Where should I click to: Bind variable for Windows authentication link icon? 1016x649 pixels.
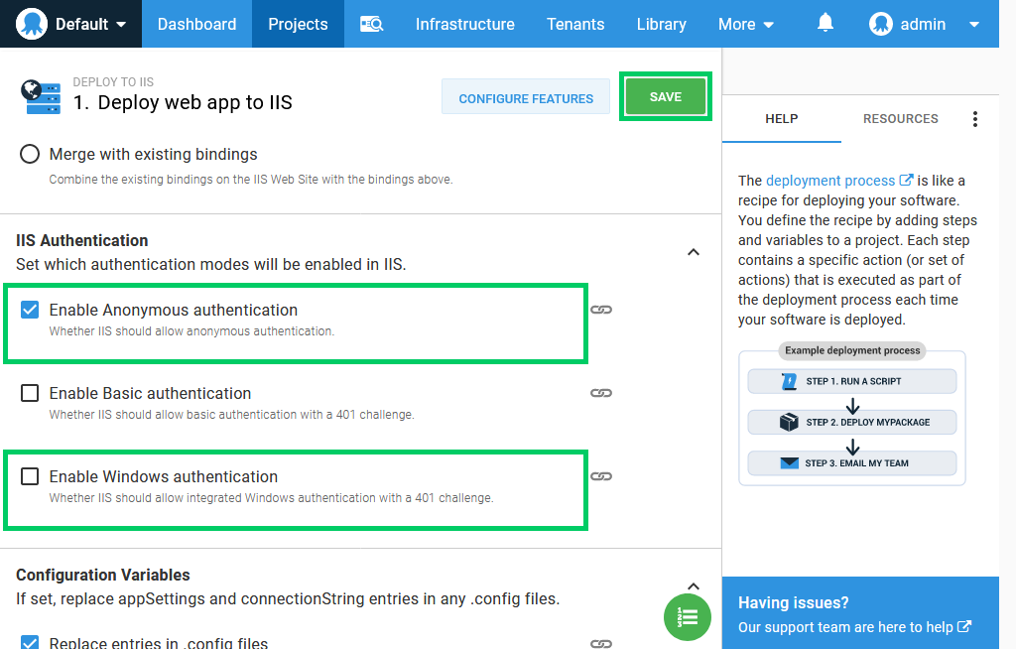point(601,476)
